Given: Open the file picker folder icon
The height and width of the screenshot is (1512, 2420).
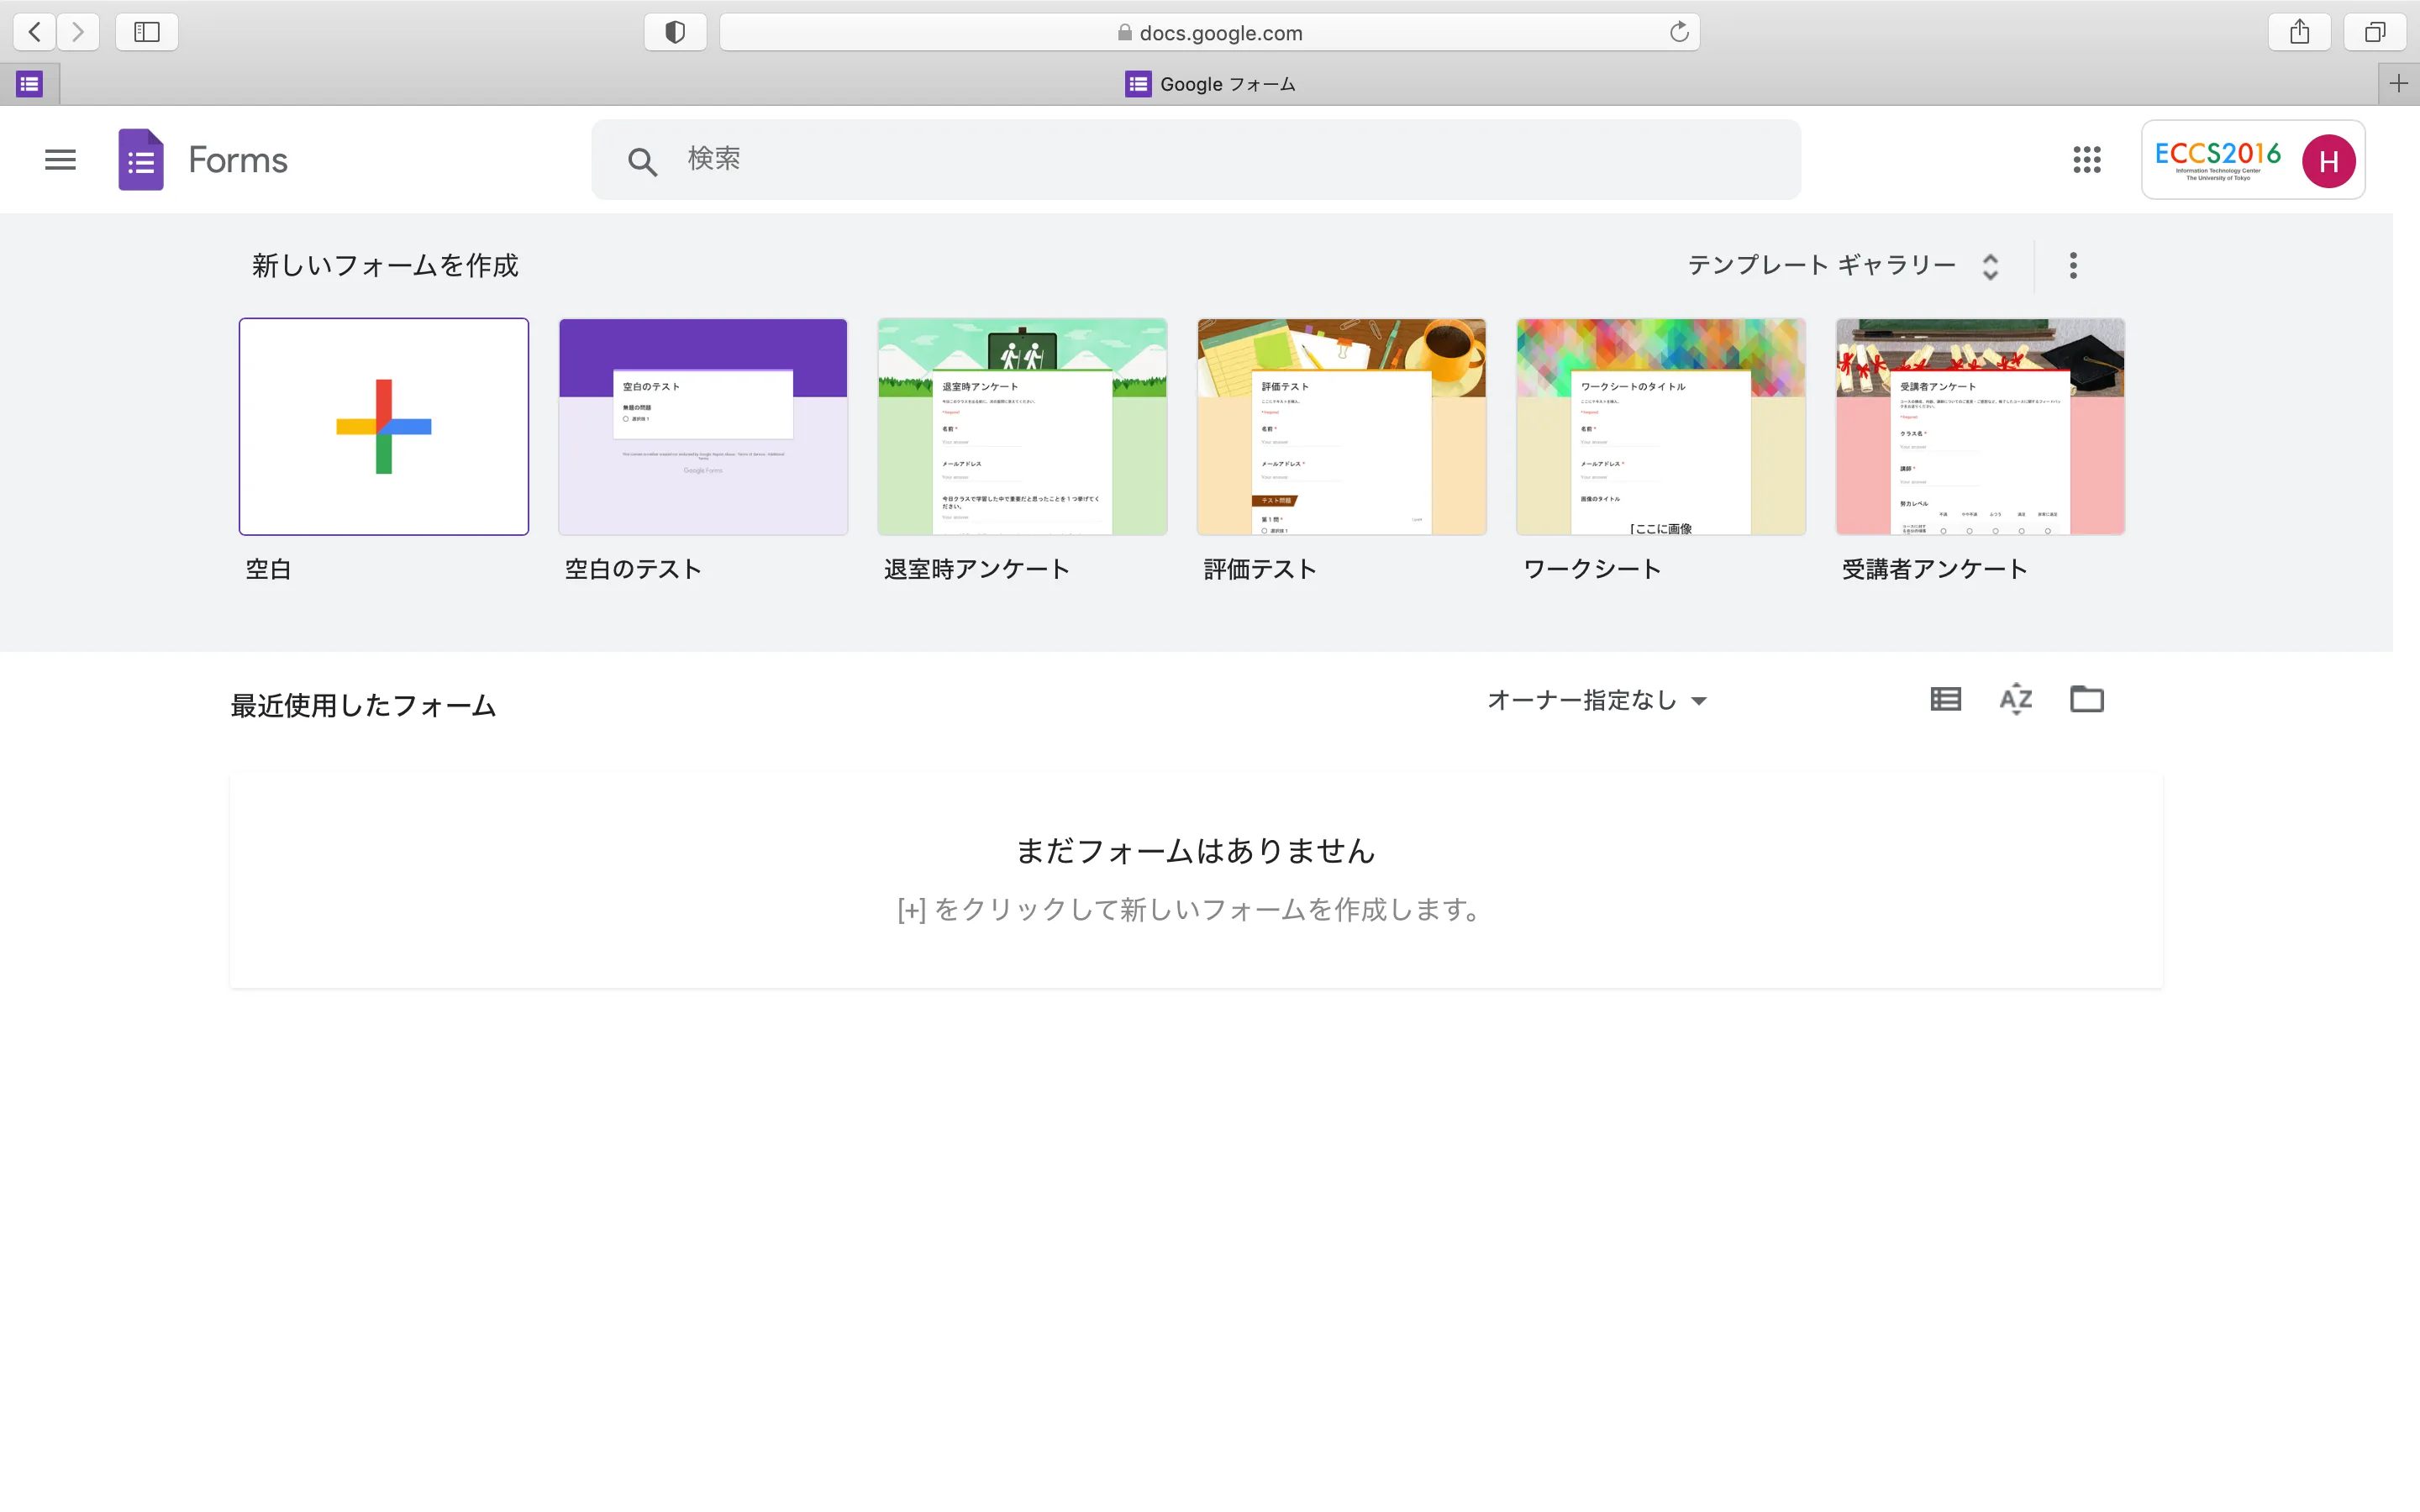Looking at the screenshot, I should pos(2086,699).
